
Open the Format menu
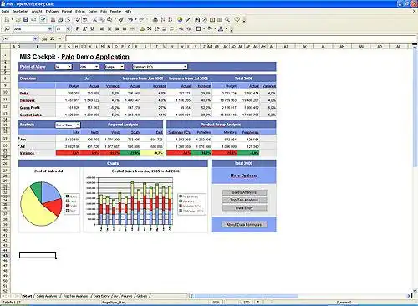point(67,12)
